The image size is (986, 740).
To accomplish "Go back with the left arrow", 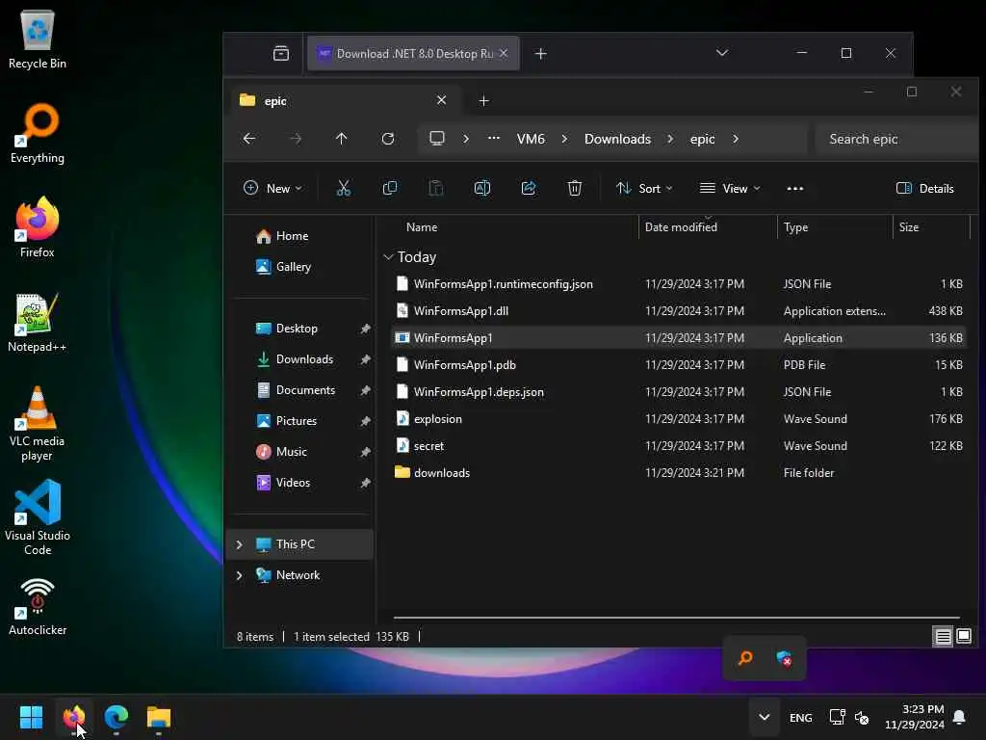I will pos(249,139).
